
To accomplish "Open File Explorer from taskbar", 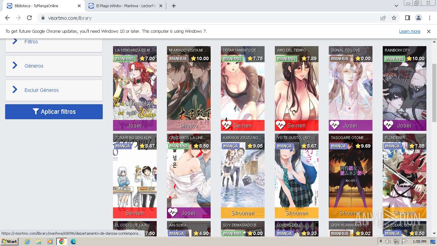I will coord(39,242).
